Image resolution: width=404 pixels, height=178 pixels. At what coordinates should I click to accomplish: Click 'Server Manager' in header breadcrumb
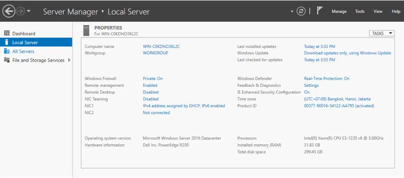[71, 12]
